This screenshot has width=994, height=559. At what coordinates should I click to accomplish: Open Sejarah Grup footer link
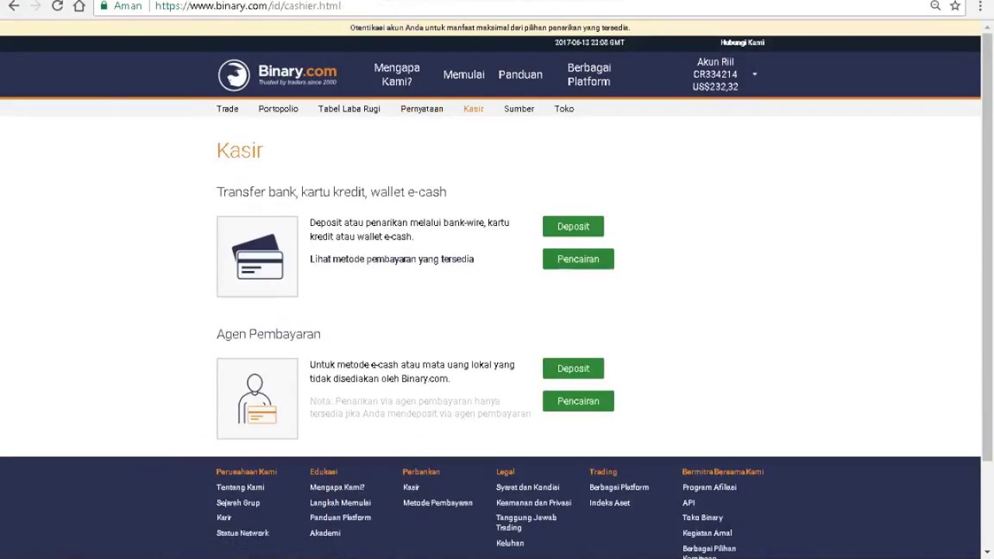238,503
